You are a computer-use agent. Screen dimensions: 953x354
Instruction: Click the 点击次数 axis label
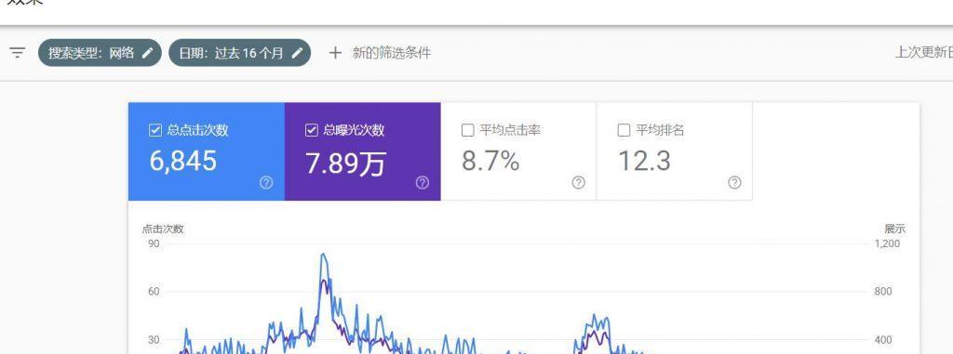coord(163,229)
